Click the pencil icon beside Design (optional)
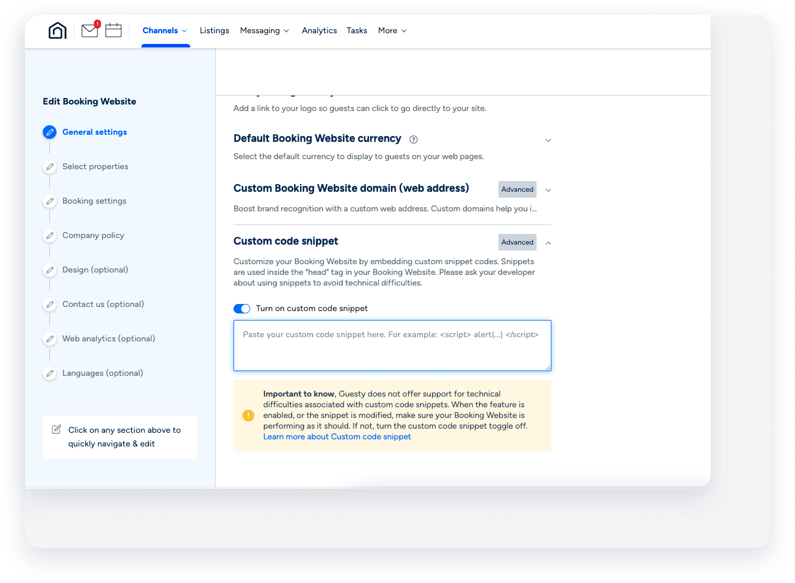795x583 pixels. tap(50, 270)
